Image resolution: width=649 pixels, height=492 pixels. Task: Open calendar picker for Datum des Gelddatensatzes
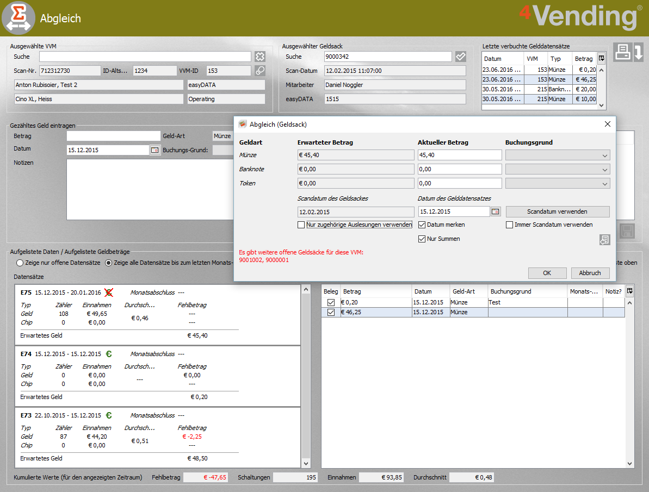point(496,211)
